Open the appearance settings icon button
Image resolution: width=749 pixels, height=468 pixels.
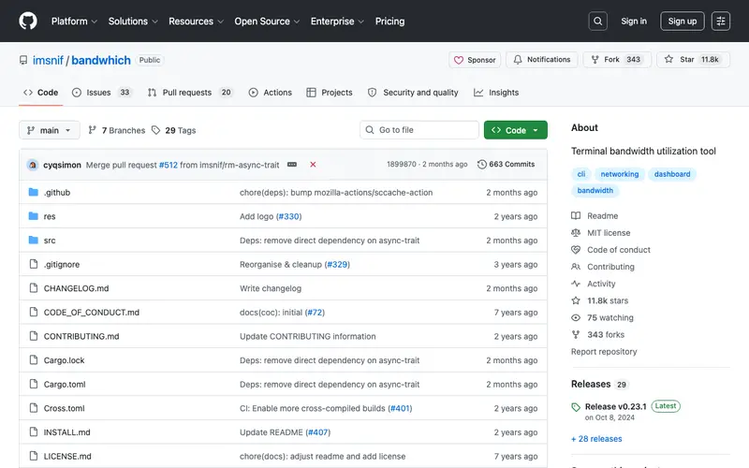[x=720, y=21]
